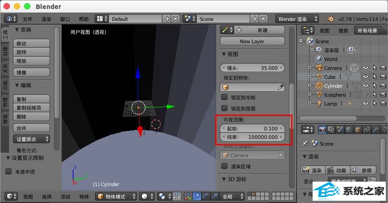Hide the Cylinder object via eye icon
Screen dimensions: 388x203
coord(366,85)
